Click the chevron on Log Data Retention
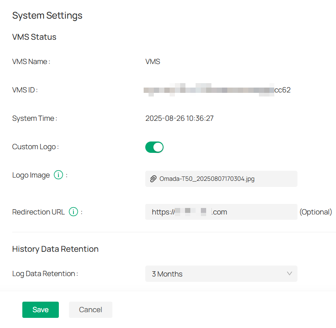336x328 pixels. point(290,274)
